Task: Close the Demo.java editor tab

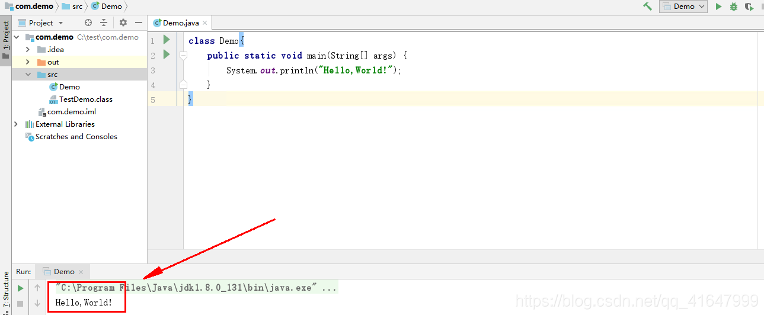Action: [x=205, y=23]
